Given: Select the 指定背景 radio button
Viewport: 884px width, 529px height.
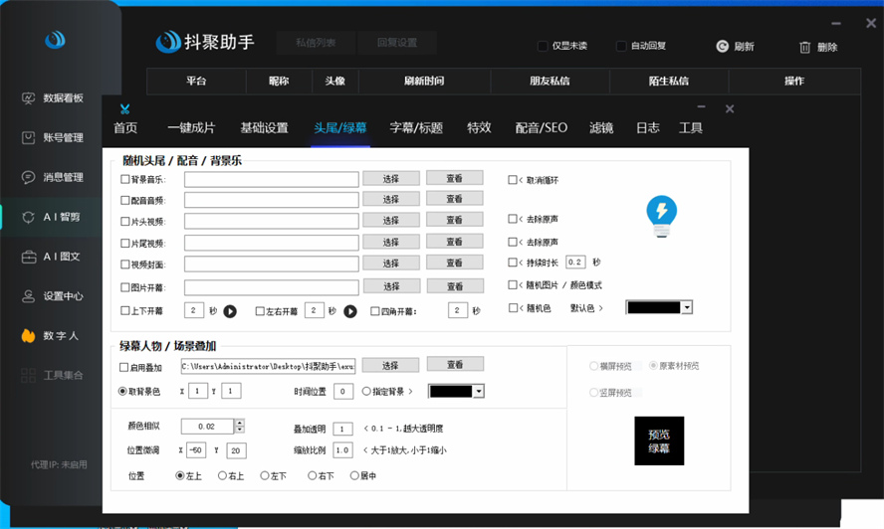Looking at the screenshot, I should pos(366,391).
